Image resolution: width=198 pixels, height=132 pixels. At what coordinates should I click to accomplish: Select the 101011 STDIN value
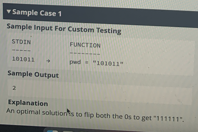click(x=23, y=59)
